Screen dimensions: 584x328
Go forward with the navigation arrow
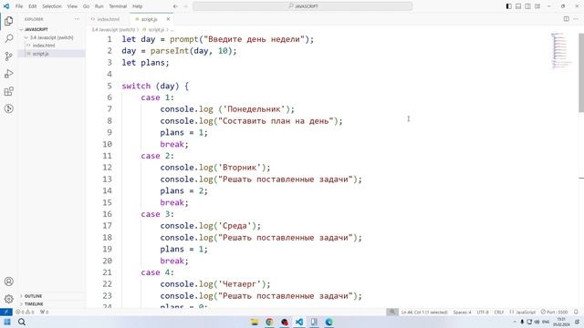click(x=185, y=6)
